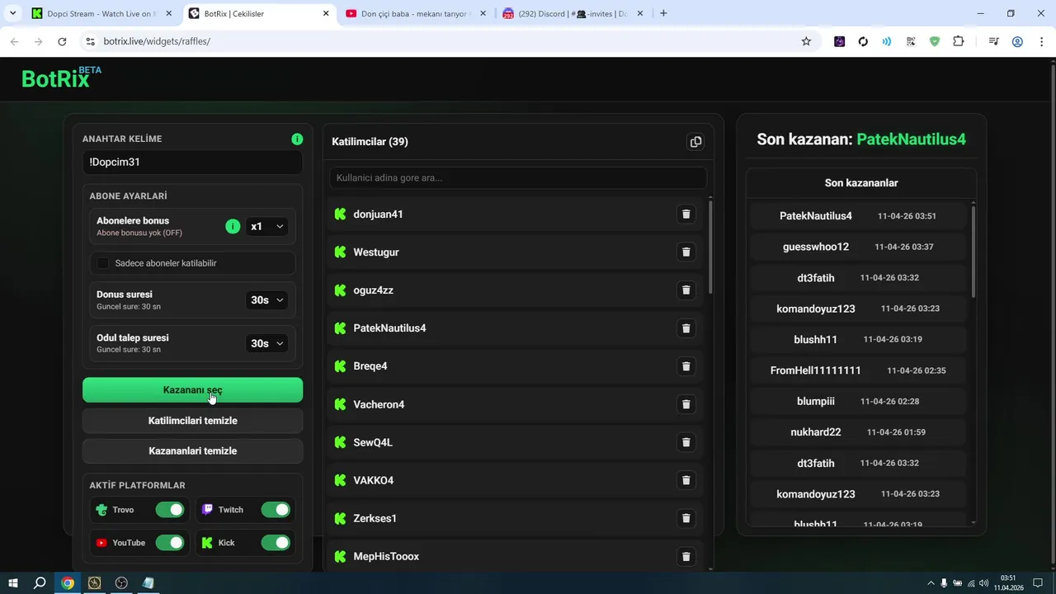The image size is (1056, 594).
Task: Open the purple extension icon in toolbar
Action: [x=839, y=41]
